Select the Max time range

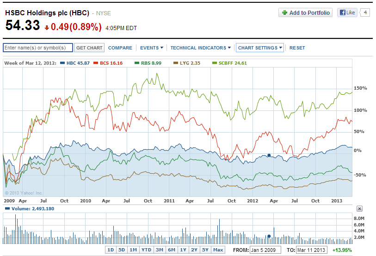tap(218, 250)
